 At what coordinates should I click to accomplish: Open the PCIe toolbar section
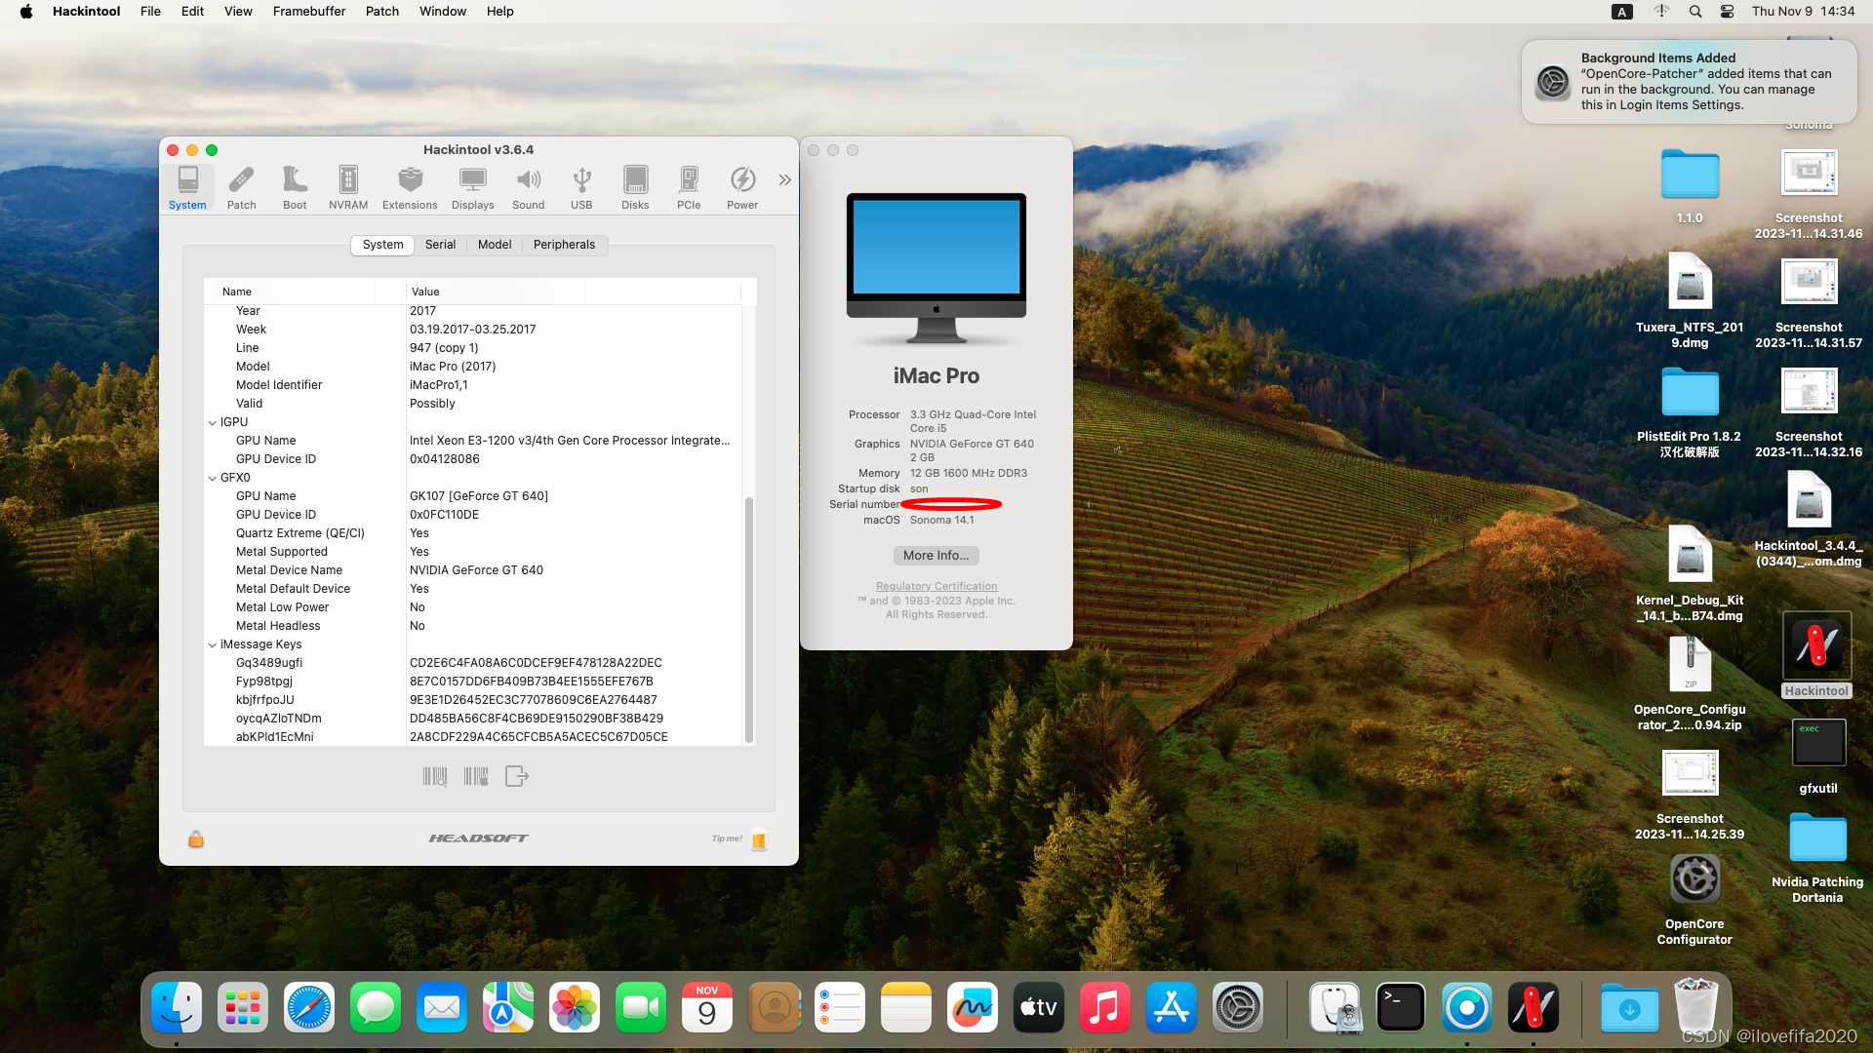pos(689,187)
